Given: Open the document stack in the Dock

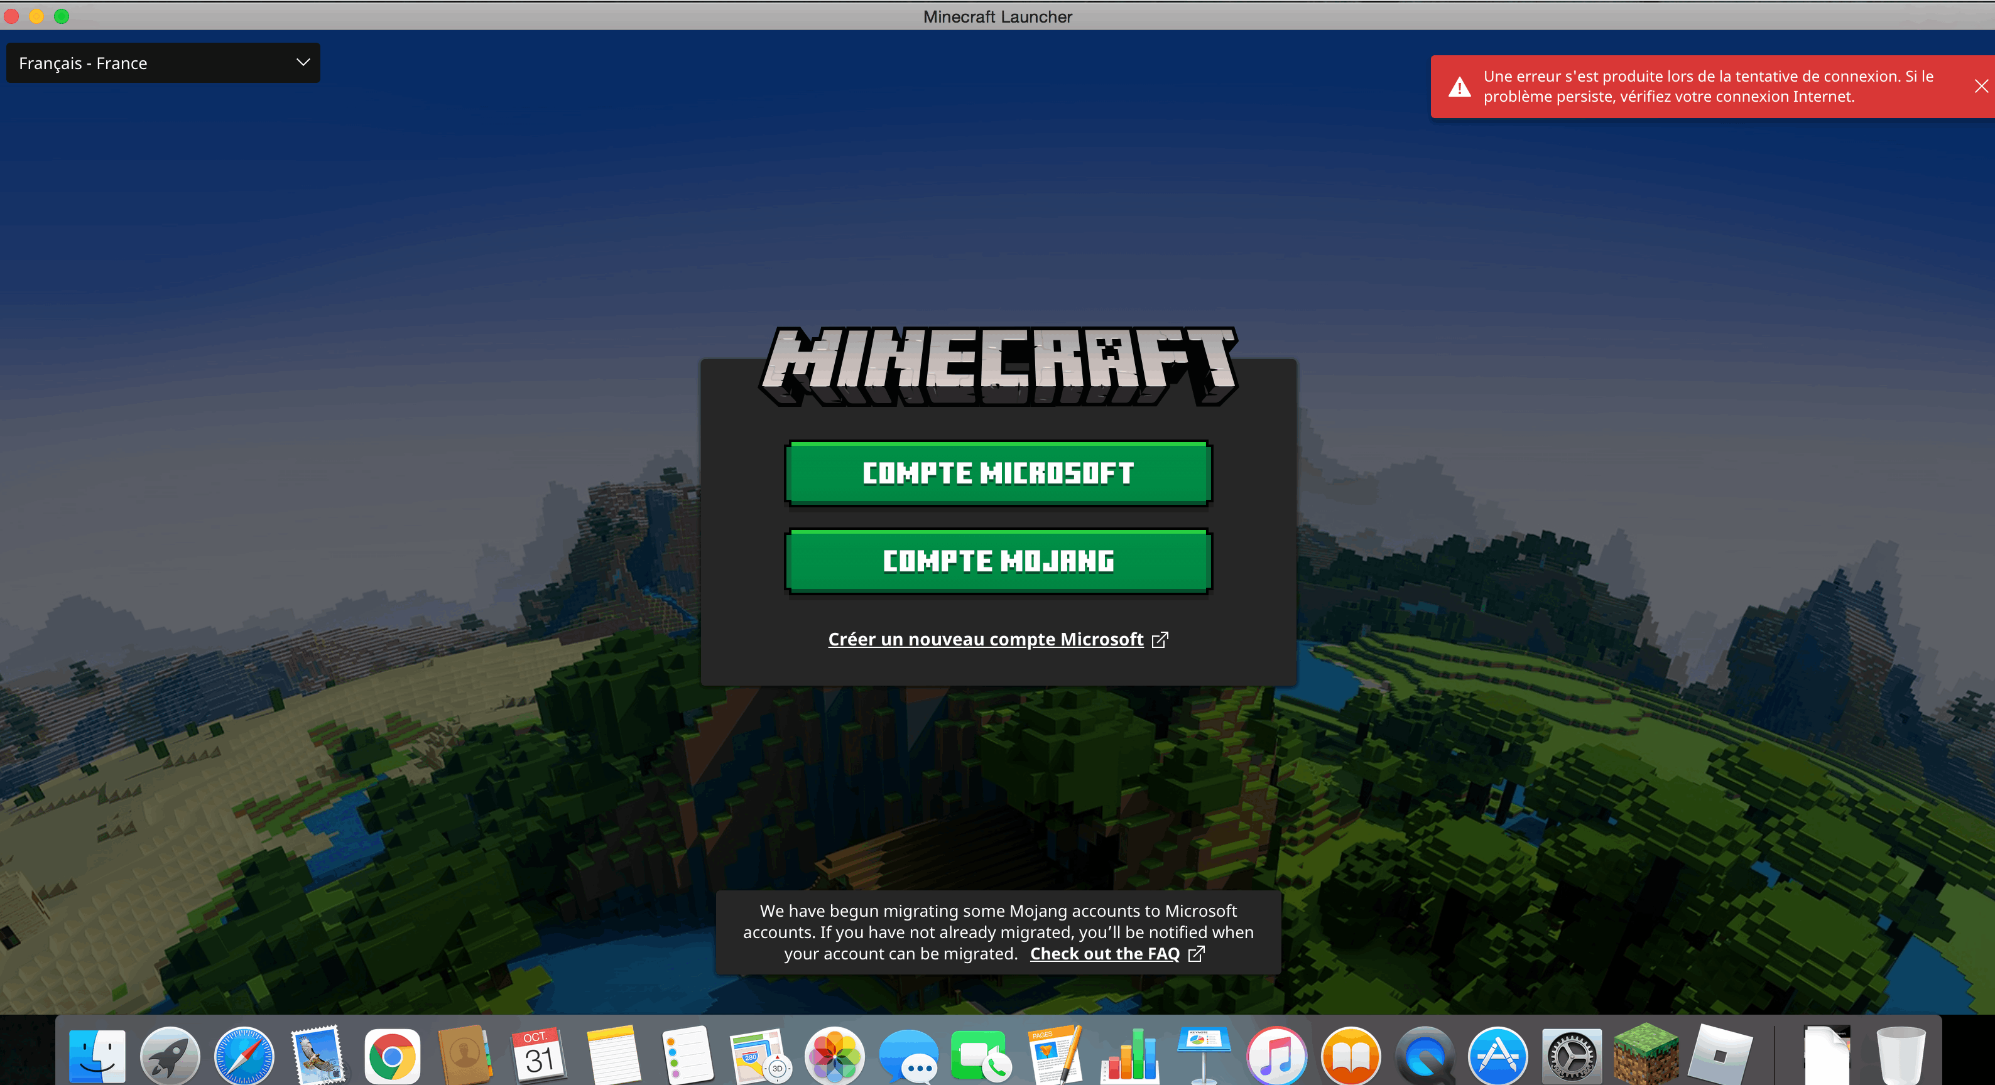Looking at the screenshot, I should (x=1828, y=1055).
